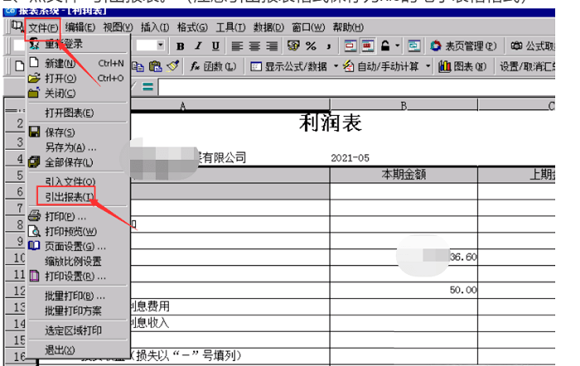The width and height of the screenshot is (580, 366).
Task: Open the 视图(V) menu
Action: pos(118,27)
